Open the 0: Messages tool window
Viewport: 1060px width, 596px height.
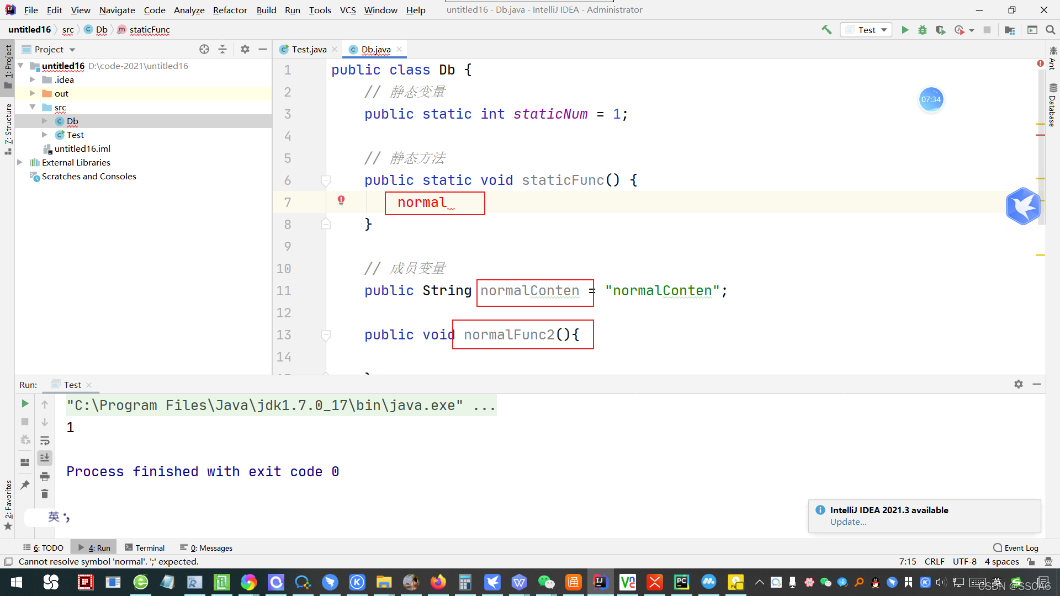(x=206, y=548)
